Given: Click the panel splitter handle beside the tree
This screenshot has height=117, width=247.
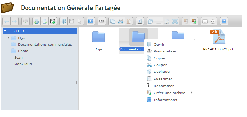Looking at the screenshot, I should pyautogui.click(x=76, y=82).
